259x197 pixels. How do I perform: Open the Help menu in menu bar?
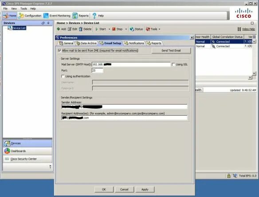coord(33,8)
